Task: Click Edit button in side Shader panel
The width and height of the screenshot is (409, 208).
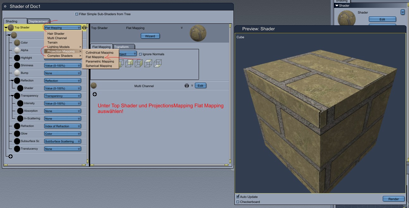Action: click(x=382, y=19)
